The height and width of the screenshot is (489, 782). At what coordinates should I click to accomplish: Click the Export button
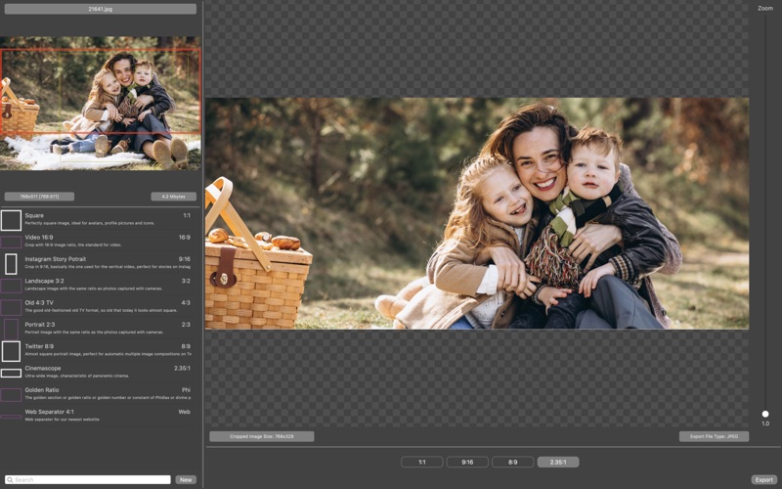coord(764,479)
